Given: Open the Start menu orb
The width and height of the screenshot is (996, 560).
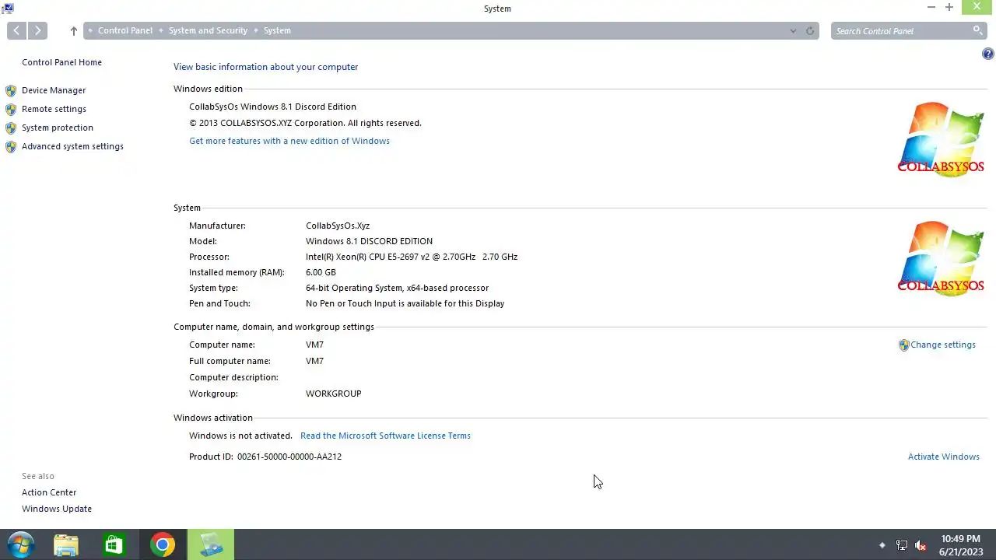Looking at the screenshot, I should pyautogui.click(x=21, y=544).
